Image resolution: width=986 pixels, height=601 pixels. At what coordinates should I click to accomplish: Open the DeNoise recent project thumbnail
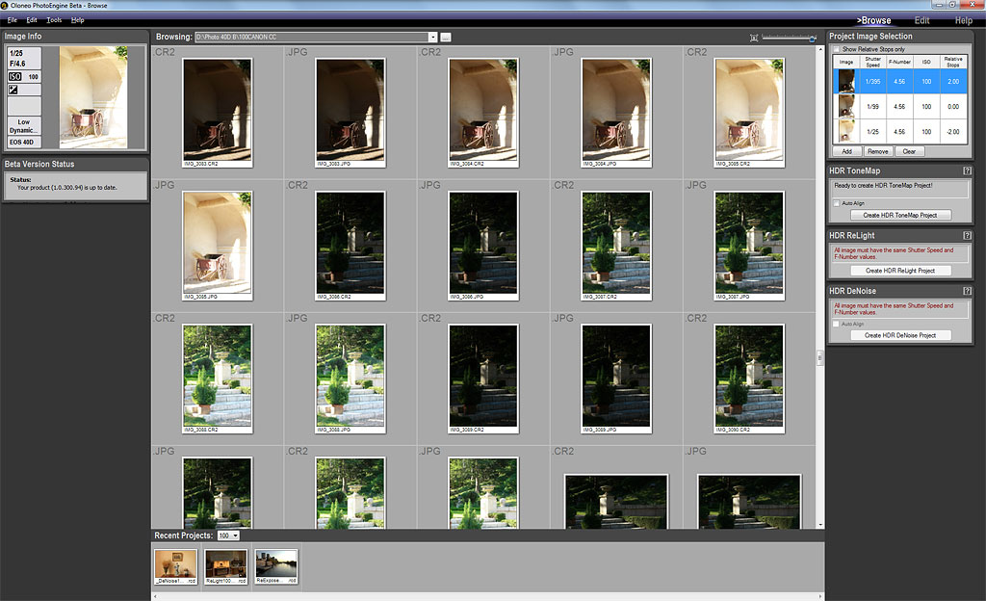click(x=176, y=565)
